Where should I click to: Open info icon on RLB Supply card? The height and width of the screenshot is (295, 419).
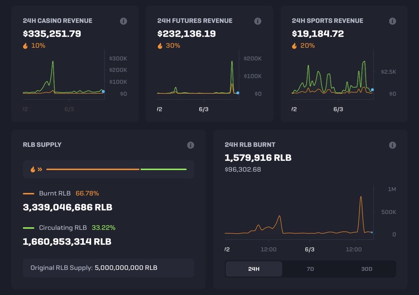(190, 145)
